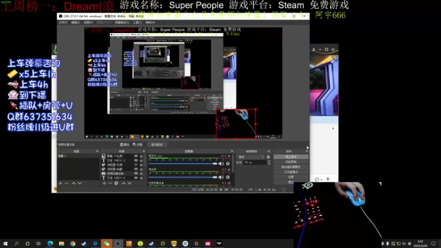This screenshot has width=441, height=248.
Task: Open the 编辑(E) menu in OBS
Action: pyautogui.click(x=76, y=23)
